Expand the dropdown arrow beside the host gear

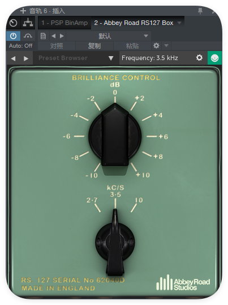click(x=166, y=46)
